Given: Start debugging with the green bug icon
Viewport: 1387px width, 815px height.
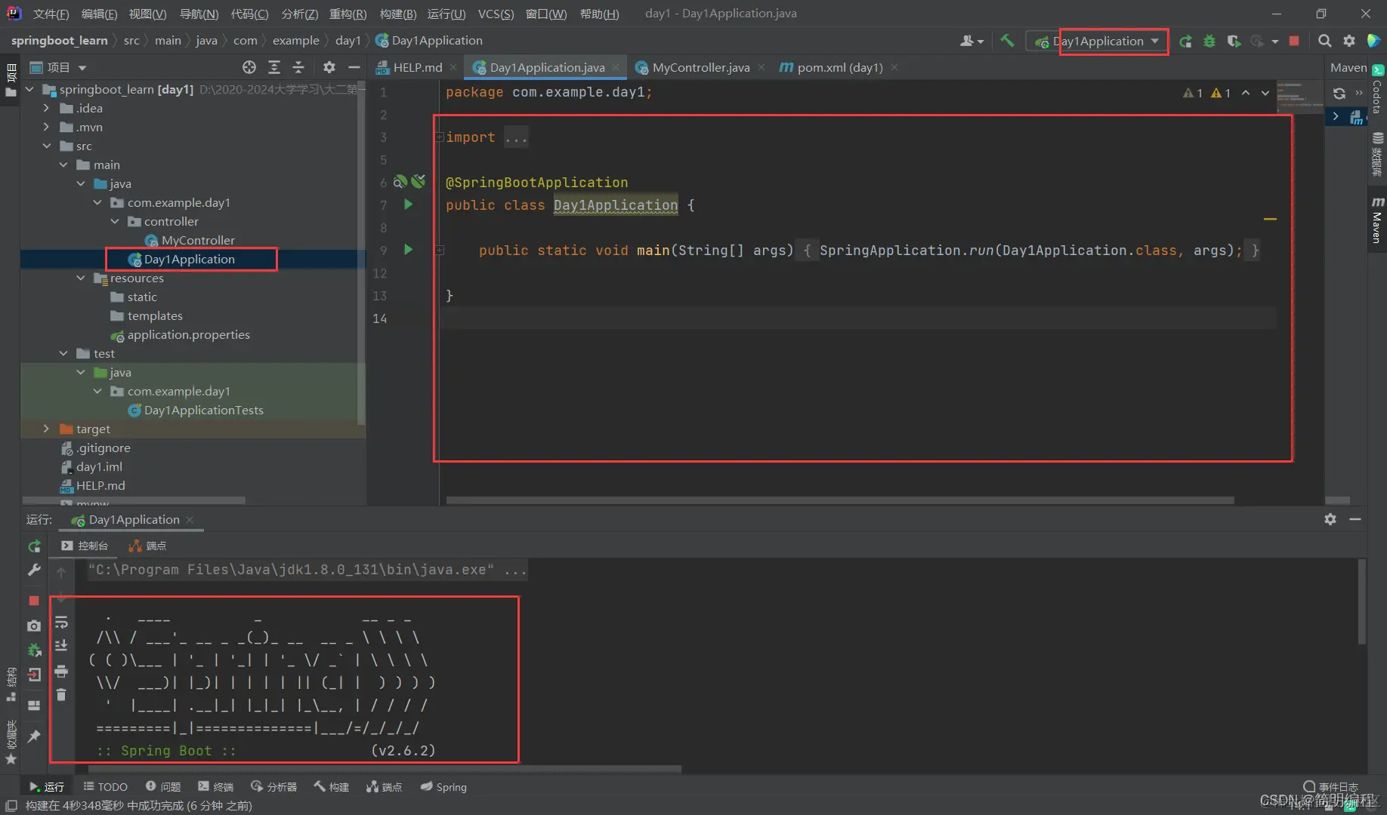Looking at the screenshot, I should [1209, 41].
